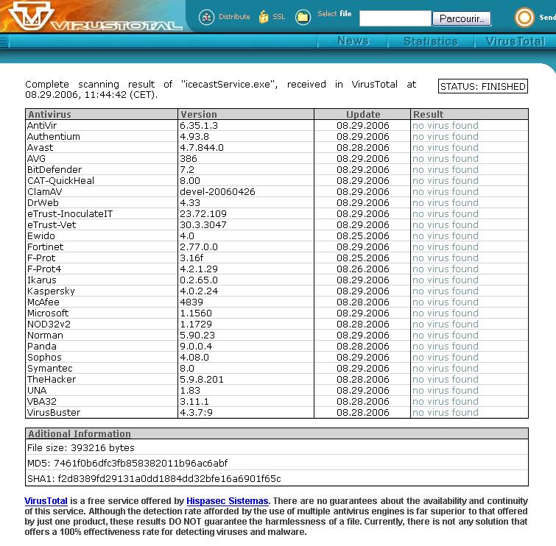556x546 pixels.
Task: Click the VBA32 row name
Action: 42,401
